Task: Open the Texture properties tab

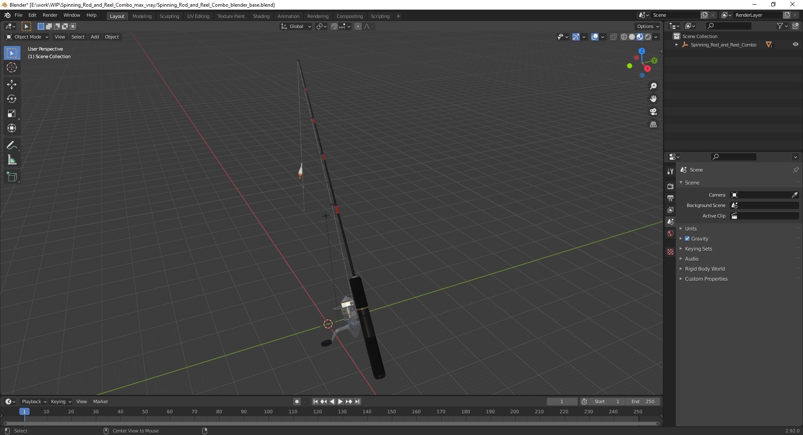Action: coord(670,252)
